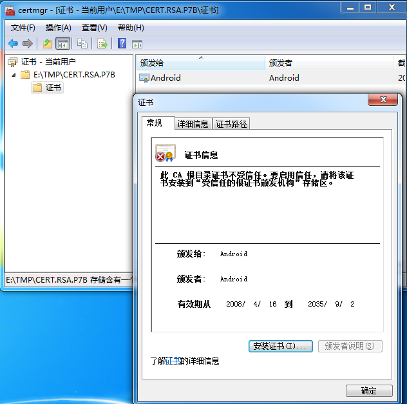
Task: Click the folder icon of E:\TMP\CERT.RSA.P7B
Action: 25,75
